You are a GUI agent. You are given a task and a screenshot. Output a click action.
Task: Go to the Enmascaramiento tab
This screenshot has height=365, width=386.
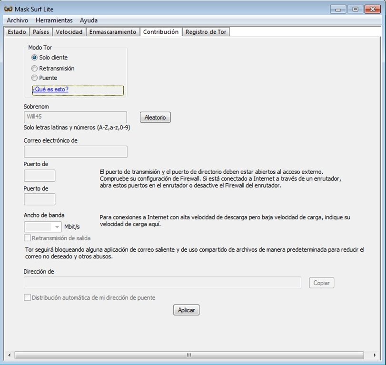pyautogui.click(x=113, y=32)
